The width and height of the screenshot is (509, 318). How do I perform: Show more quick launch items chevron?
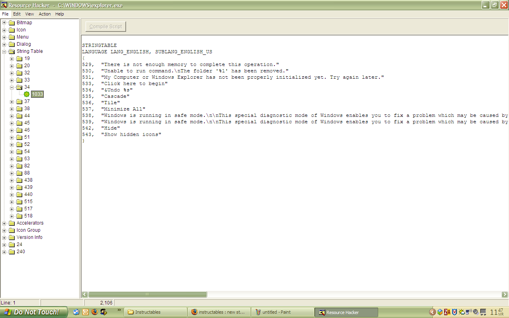(119, 310)
